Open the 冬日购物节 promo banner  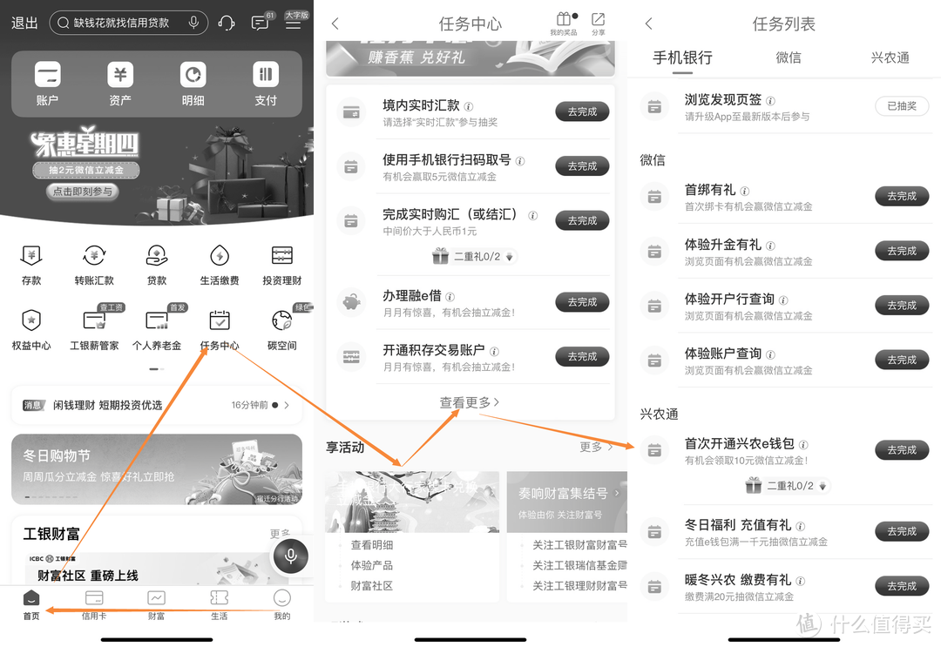(x=157, y=468)
